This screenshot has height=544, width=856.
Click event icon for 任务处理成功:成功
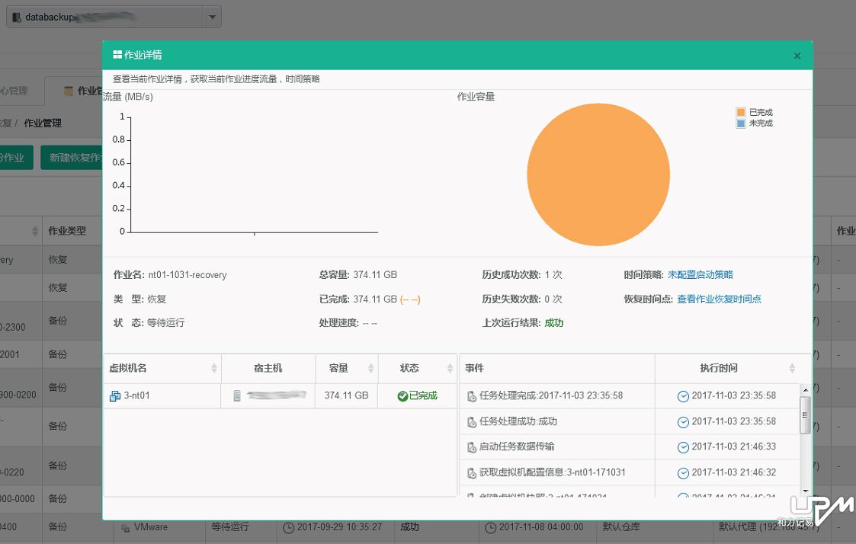point(472,422)
